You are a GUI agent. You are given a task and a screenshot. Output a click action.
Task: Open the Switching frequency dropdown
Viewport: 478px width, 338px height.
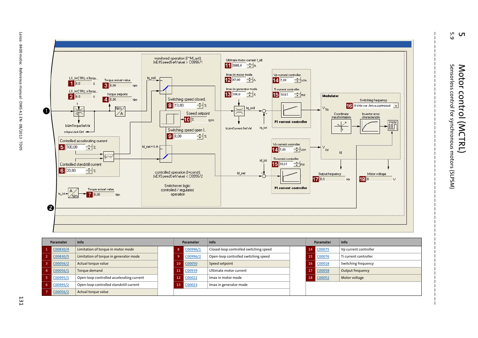(x=396, y=106)
